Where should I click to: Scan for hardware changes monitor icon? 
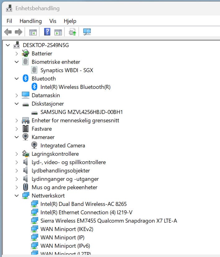87,32
